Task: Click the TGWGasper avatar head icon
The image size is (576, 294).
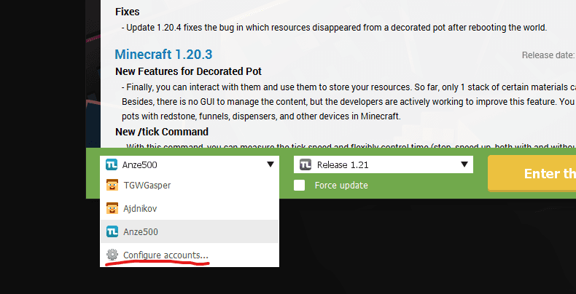Action: [x=112, y=186]
